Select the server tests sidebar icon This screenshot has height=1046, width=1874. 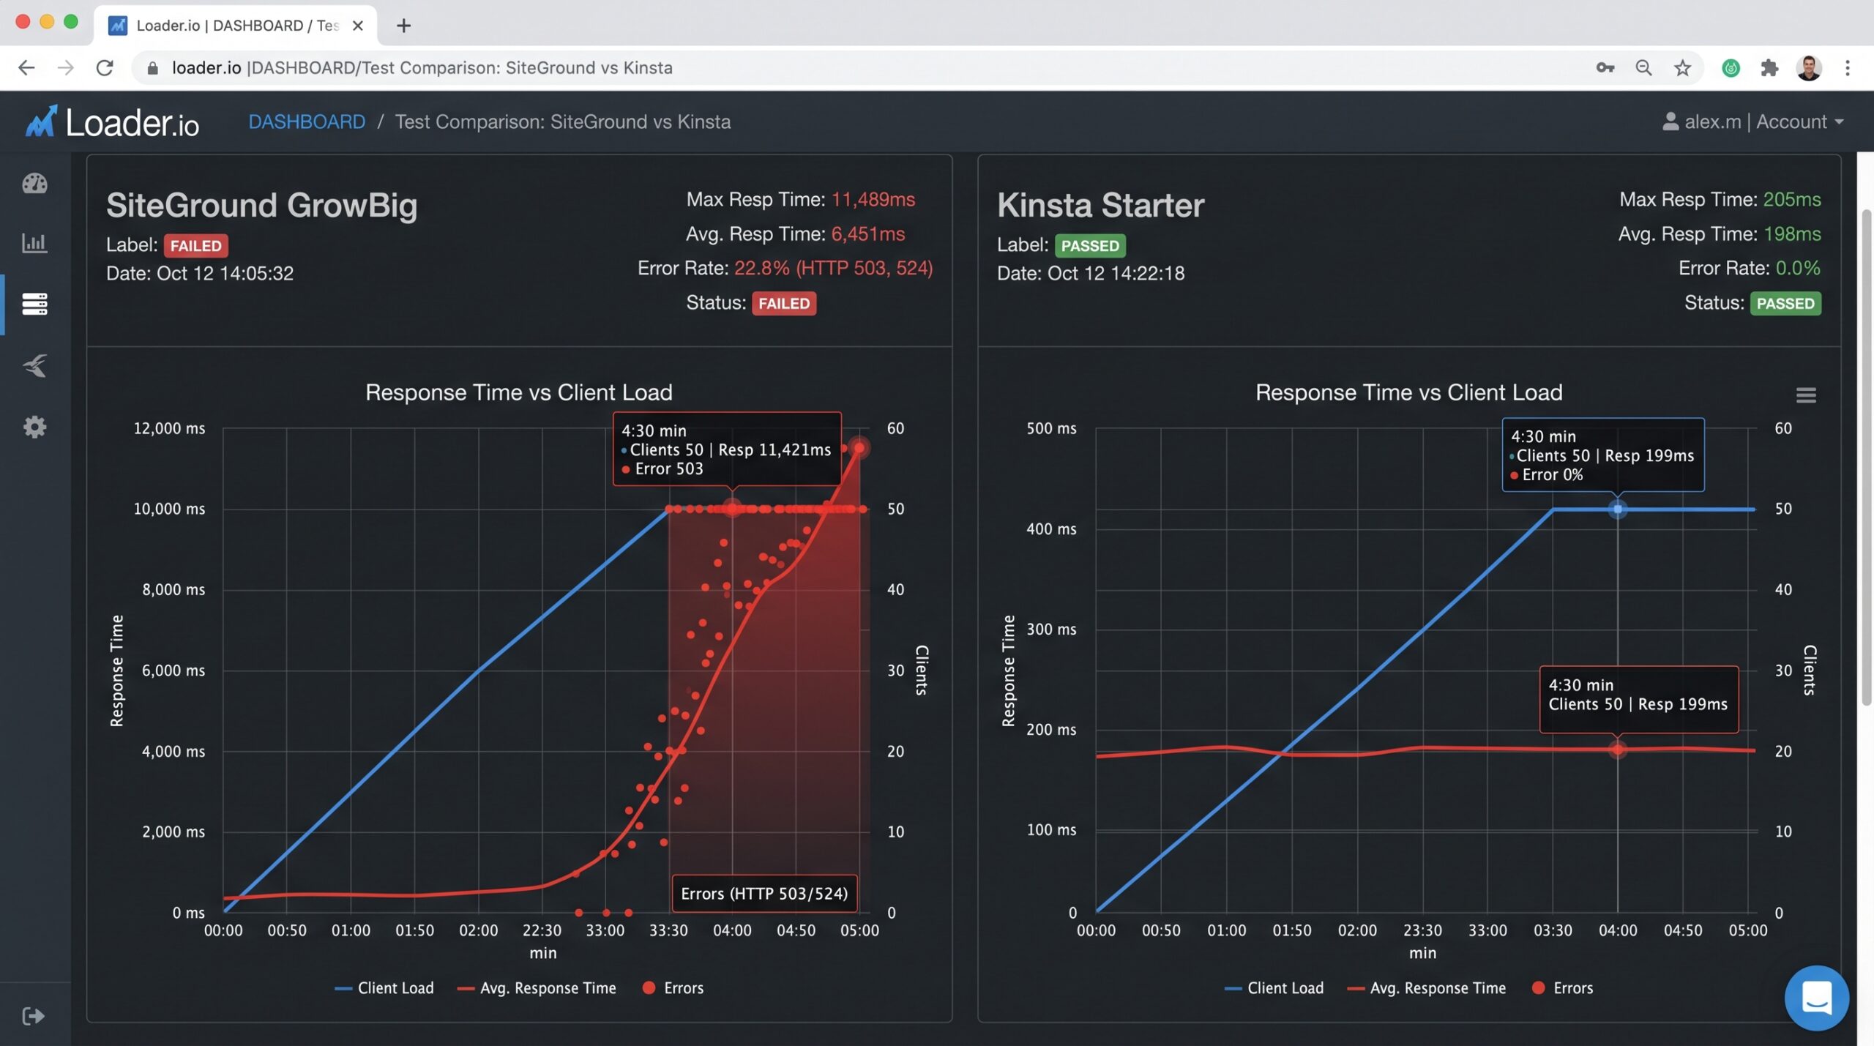(x=34, y=304)
